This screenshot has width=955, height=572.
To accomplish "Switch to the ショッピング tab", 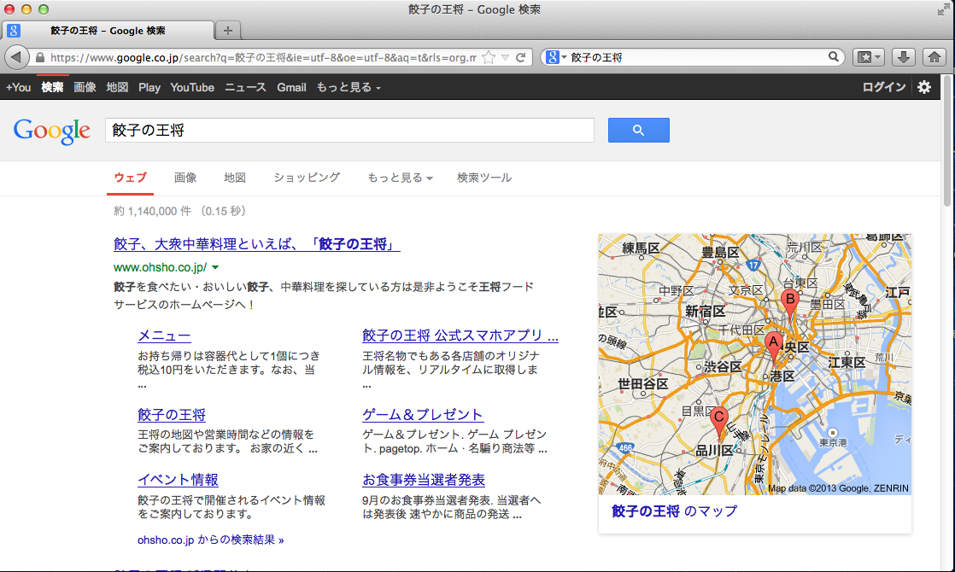I will click(307, 178).
